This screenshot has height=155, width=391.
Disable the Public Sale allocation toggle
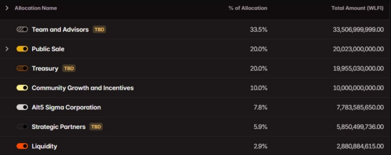(22, 49)
